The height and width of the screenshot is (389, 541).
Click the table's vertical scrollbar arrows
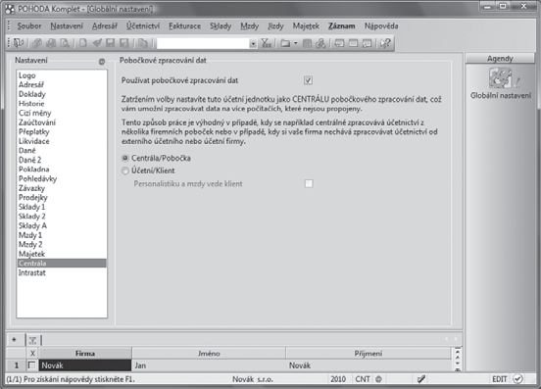(458, 360)
